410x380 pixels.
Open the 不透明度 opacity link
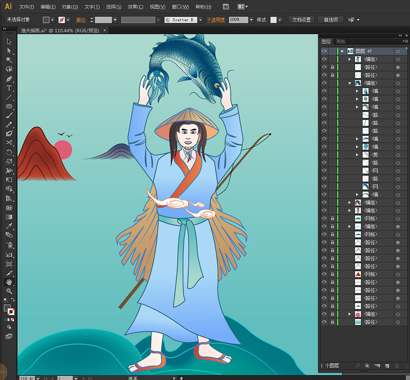[x=216, y=20]
